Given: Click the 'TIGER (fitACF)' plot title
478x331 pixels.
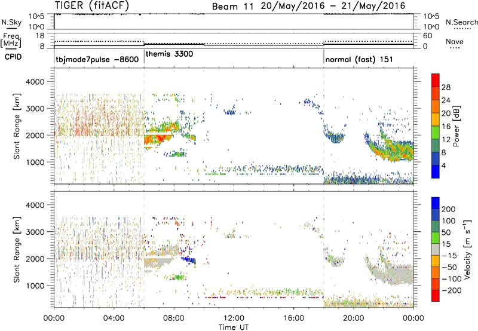Looking at the screenshot, I should point(92,5).
